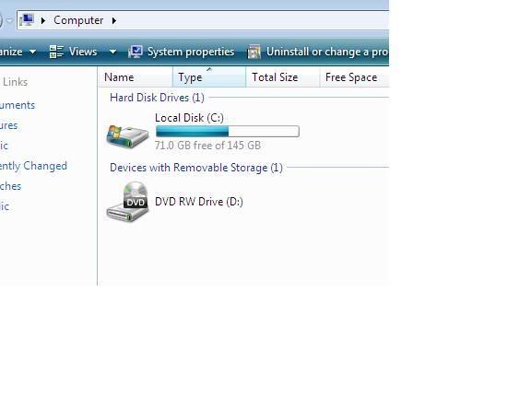Sort by the Free Space column header

pyautogui.click(x=354, y=77)
